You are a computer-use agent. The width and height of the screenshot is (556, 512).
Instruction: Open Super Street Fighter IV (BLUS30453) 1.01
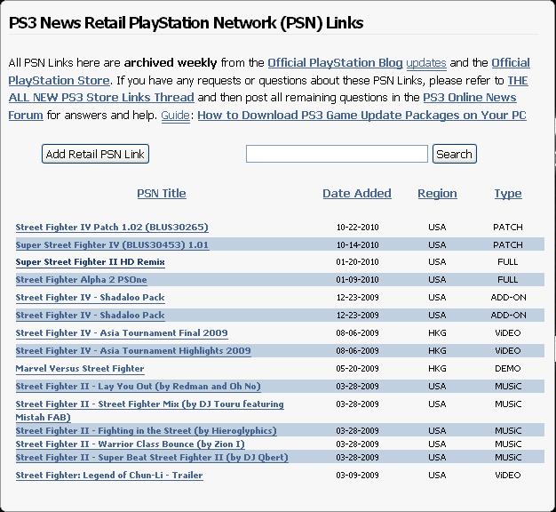[x=113, y=244]
